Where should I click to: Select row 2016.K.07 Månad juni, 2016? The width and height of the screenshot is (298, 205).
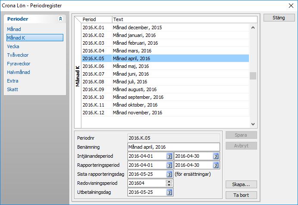(x=165, y=74)
